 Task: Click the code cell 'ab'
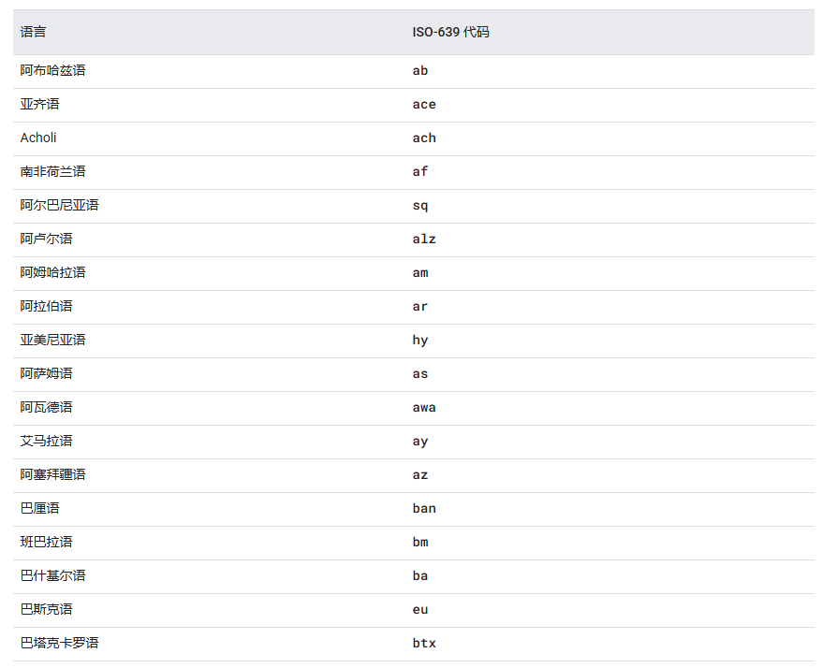click(420, 70)
